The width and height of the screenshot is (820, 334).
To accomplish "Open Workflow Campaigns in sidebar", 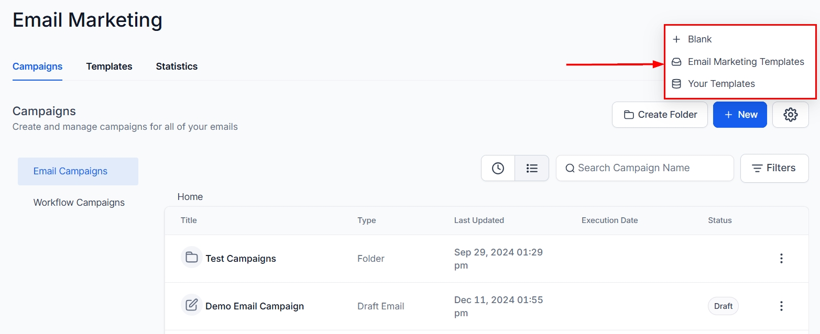I will coord(79,203).
